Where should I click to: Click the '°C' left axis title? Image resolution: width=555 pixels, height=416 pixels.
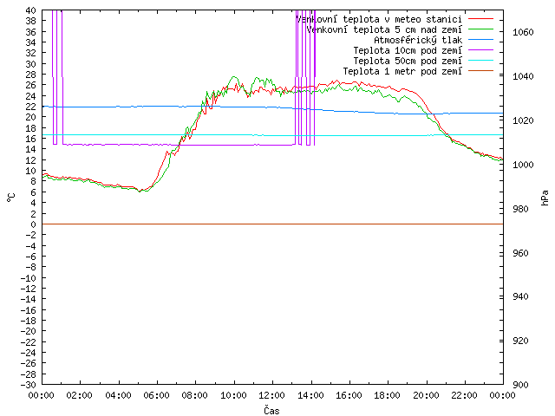tap(11, 198)
